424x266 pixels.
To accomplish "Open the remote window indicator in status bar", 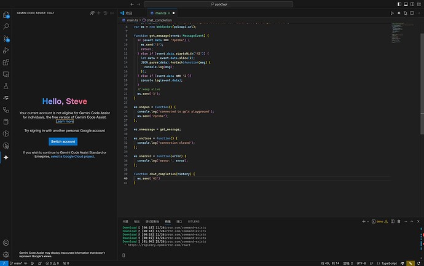I will 4,264.
